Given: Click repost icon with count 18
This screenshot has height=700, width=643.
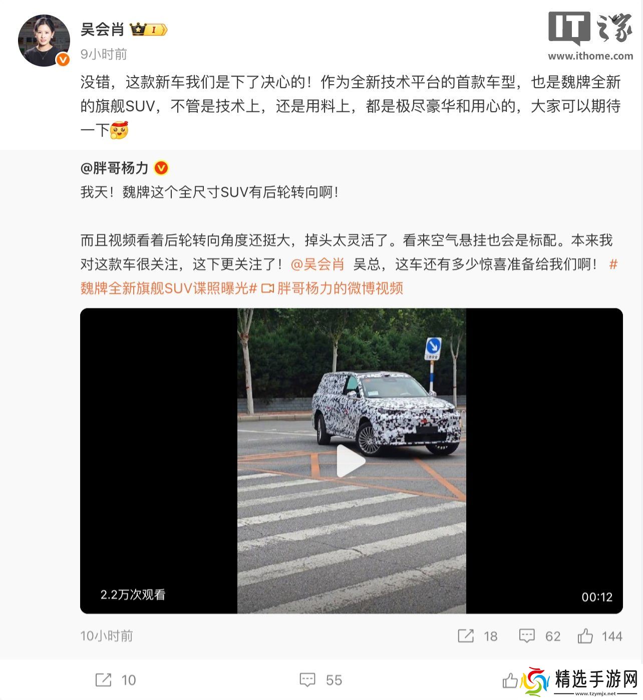Looking at the screenshot, I should tap(466, 636).
